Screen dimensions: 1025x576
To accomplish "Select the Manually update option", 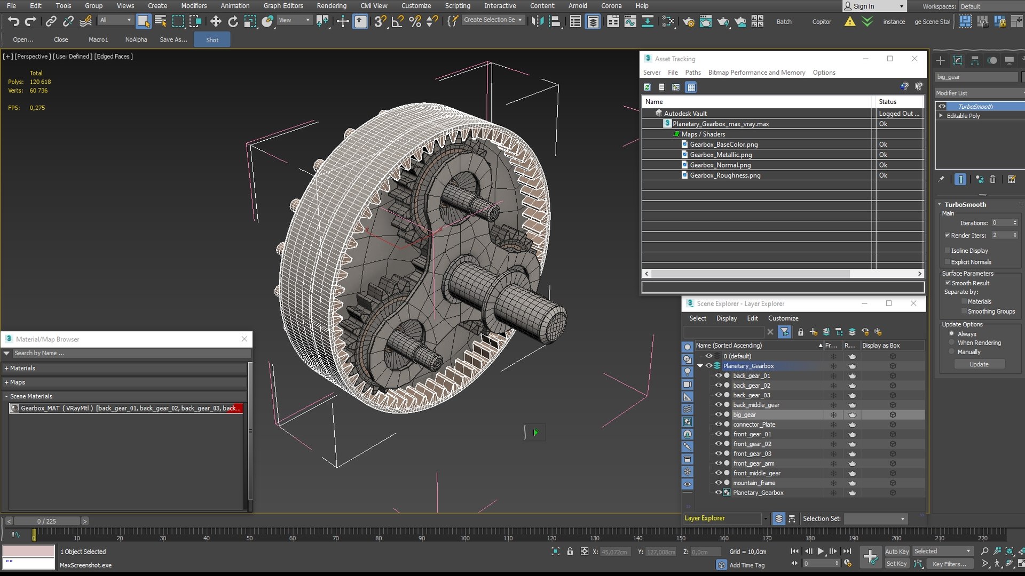I will pos(951,352).
